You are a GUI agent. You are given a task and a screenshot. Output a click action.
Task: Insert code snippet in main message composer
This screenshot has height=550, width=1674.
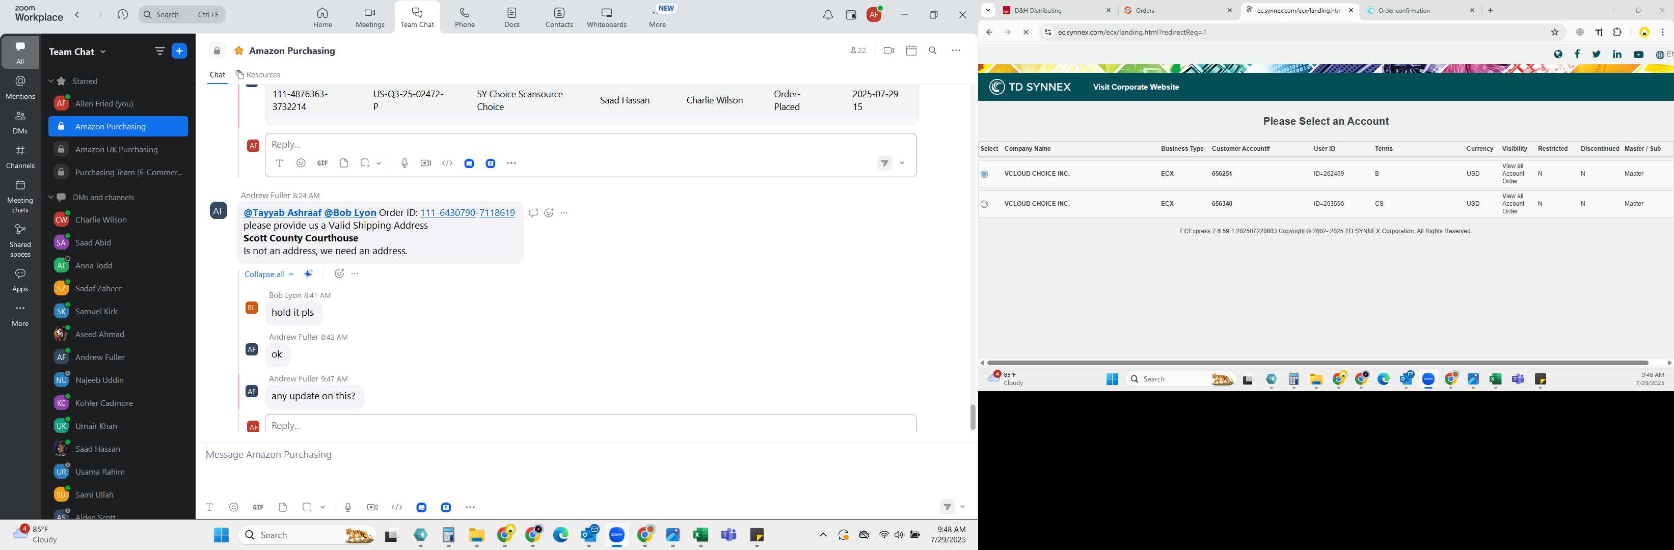point(397,507)
